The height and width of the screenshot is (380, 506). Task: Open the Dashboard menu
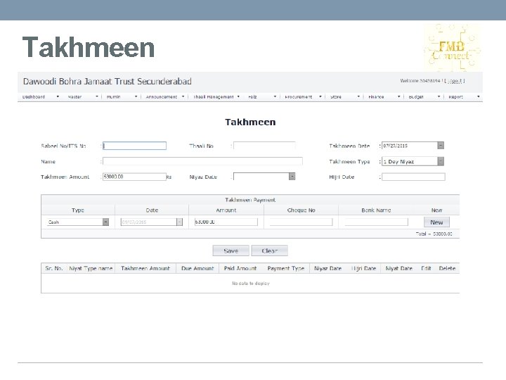[x=40, y=96]
